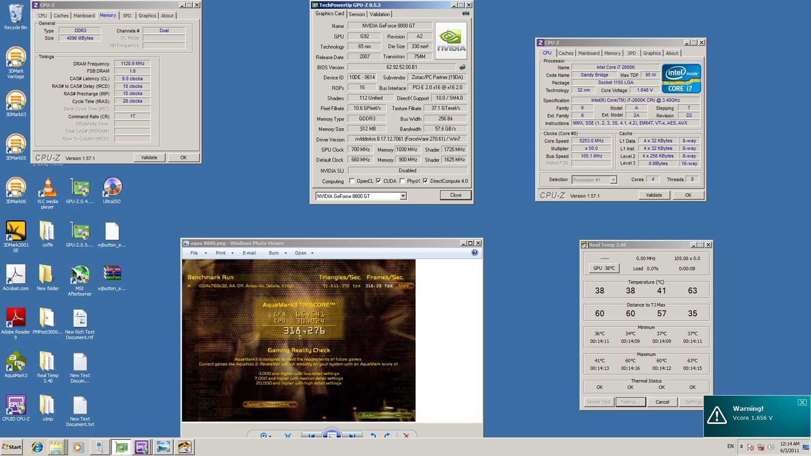Click the Internet Explorer taskbar icon
The height and width of the screenshot is (456, 811).
37,447
